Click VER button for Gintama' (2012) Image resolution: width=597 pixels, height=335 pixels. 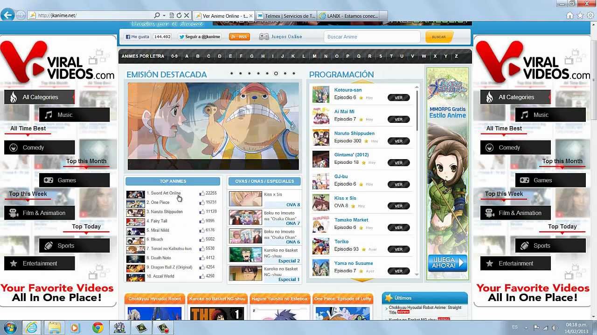click(398, 163)
